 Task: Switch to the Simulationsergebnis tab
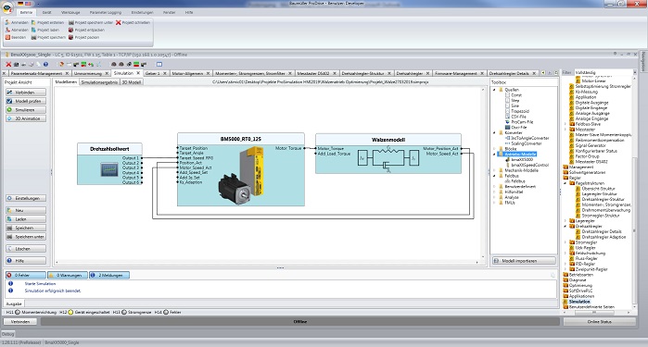click(99, 82)
